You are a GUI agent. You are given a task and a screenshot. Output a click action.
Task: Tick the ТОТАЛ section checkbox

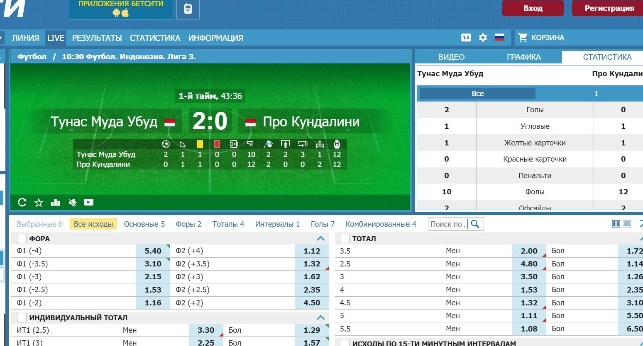click(x=345, y=239)
